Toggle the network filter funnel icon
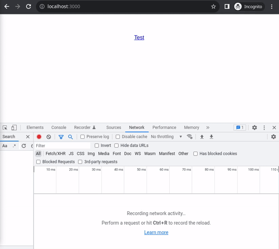Viewport: 279px width, 249px height. click(61, 137)
